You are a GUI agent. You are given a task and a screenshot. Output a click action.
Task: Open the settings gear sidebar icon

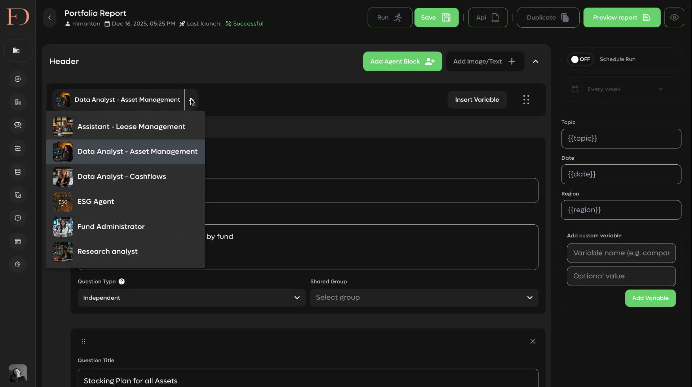[18, 264]
